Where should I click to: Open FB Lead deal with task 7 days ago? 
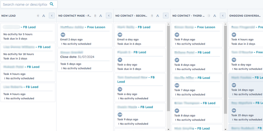[192, 78]
